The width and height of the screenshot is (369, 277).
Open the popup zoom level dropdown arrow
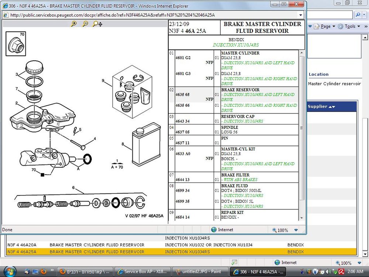(296, 230)
